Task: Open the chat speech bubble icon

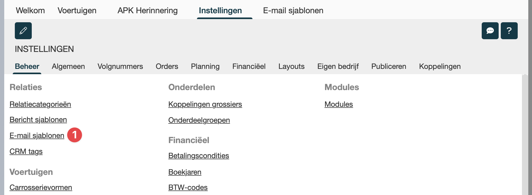Action: click(490, 31)
